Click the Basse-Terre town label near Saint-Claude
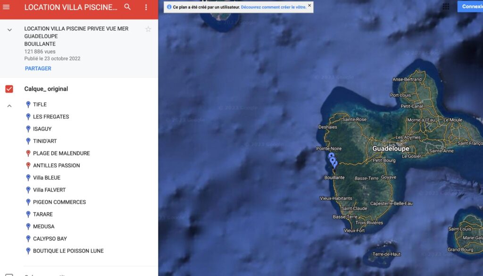The width and height of the screenshot is (483, 276). coord(345,217)
